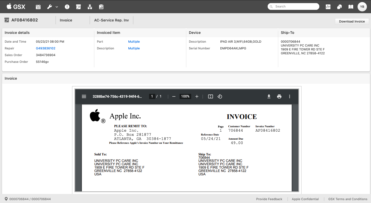Viewport: 371px width, 203px height.
Task: Zoom in the PDF with plus button
Action: pos(197,96)
